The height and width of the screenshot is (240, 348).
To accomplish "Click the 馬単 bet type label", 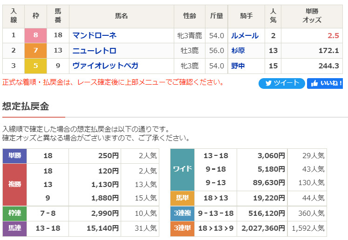I will (182, 198).
